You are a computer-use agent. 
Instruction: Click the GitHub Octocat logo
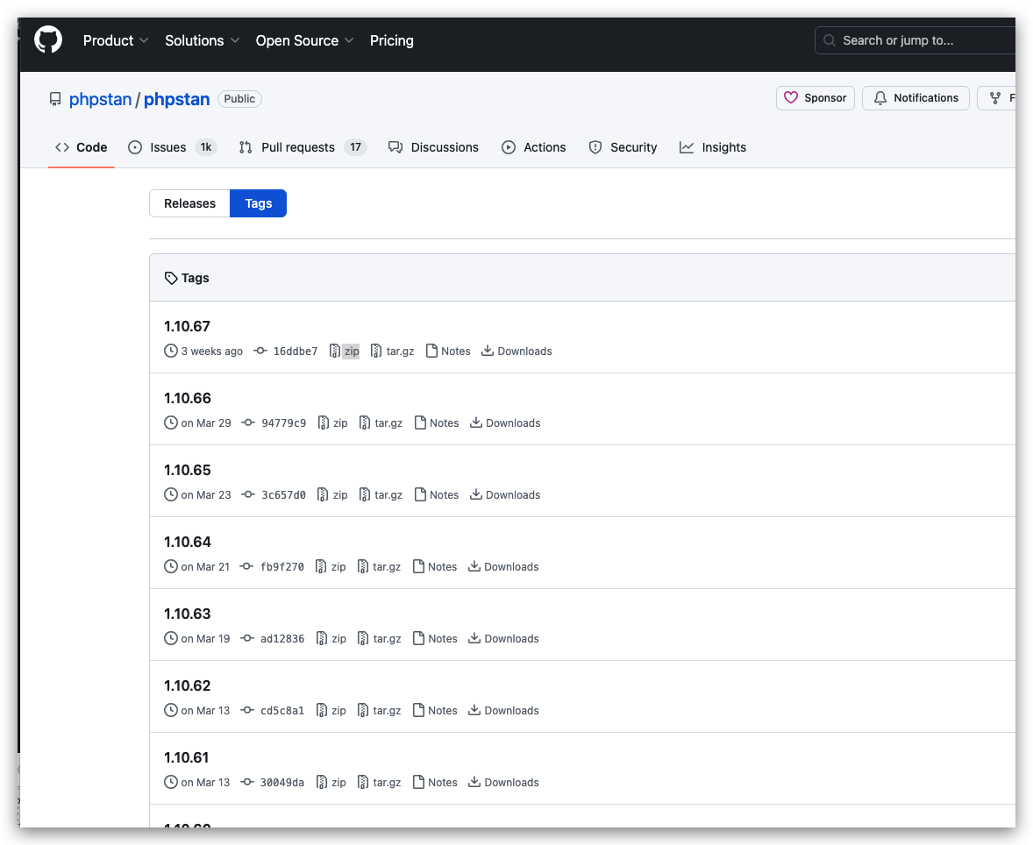(48, 40)
